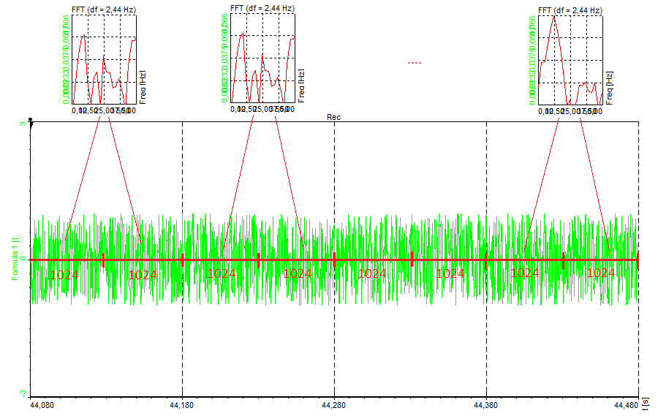This screenshot has height=416, width=658.
Task: Click the 44,380 time axis value
Action: [x=486, y=406]
